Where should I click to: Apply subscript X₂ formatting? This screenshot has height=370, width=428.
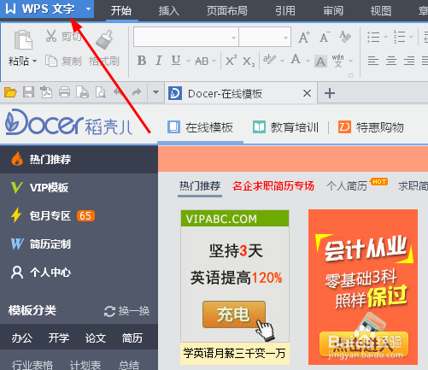coord(249,62)
